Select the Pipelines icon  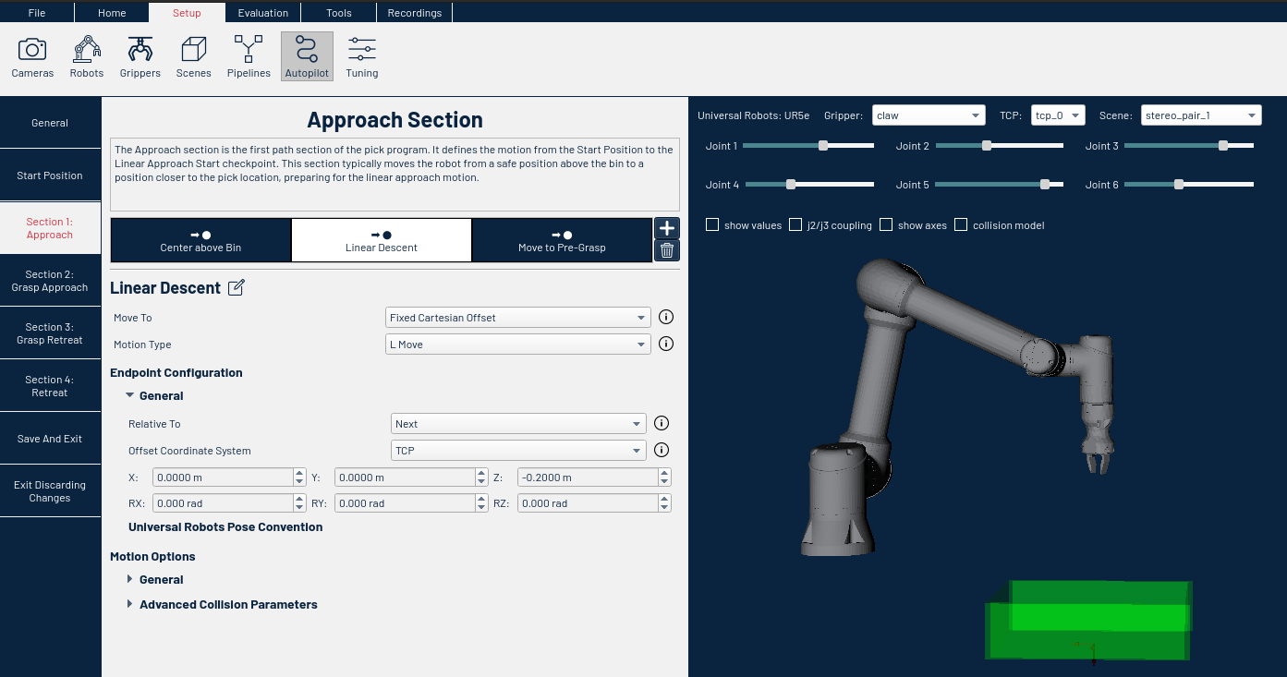coord(248,55)
